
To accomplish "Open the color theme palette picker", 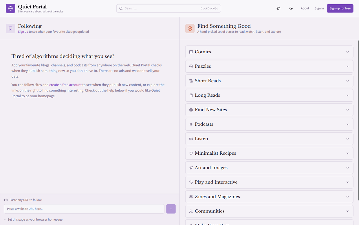I will (278, 8).
